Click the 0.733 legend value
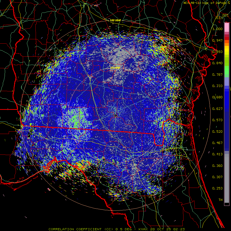The height and width of the screenshot is (231, 231). click(x=217, y=86)
